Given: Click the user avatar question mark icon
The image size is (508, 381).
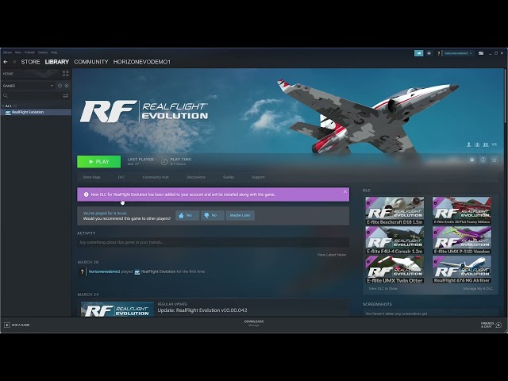Looking at the screenshot, I should coord(82,271).
